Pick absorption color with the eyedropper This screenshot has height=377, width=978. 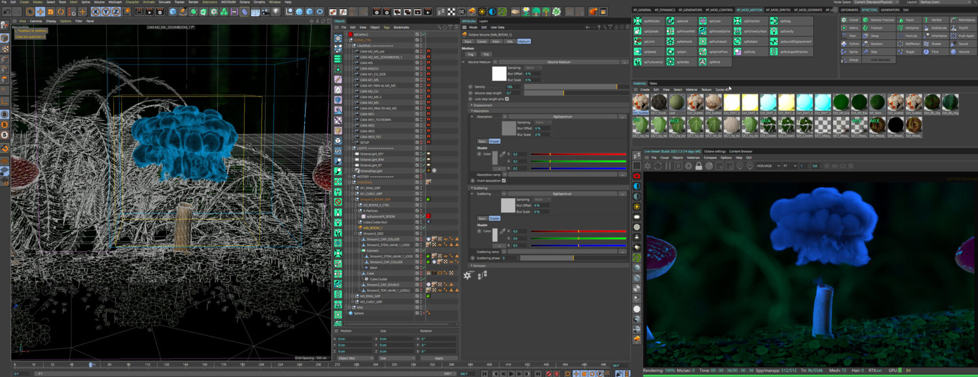click(x=502, y=154)
